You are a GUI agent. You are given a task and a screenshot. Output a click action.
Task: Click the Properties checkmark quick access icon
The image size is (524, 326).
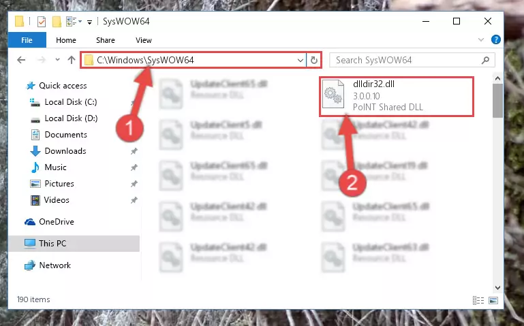coord(42,22)
